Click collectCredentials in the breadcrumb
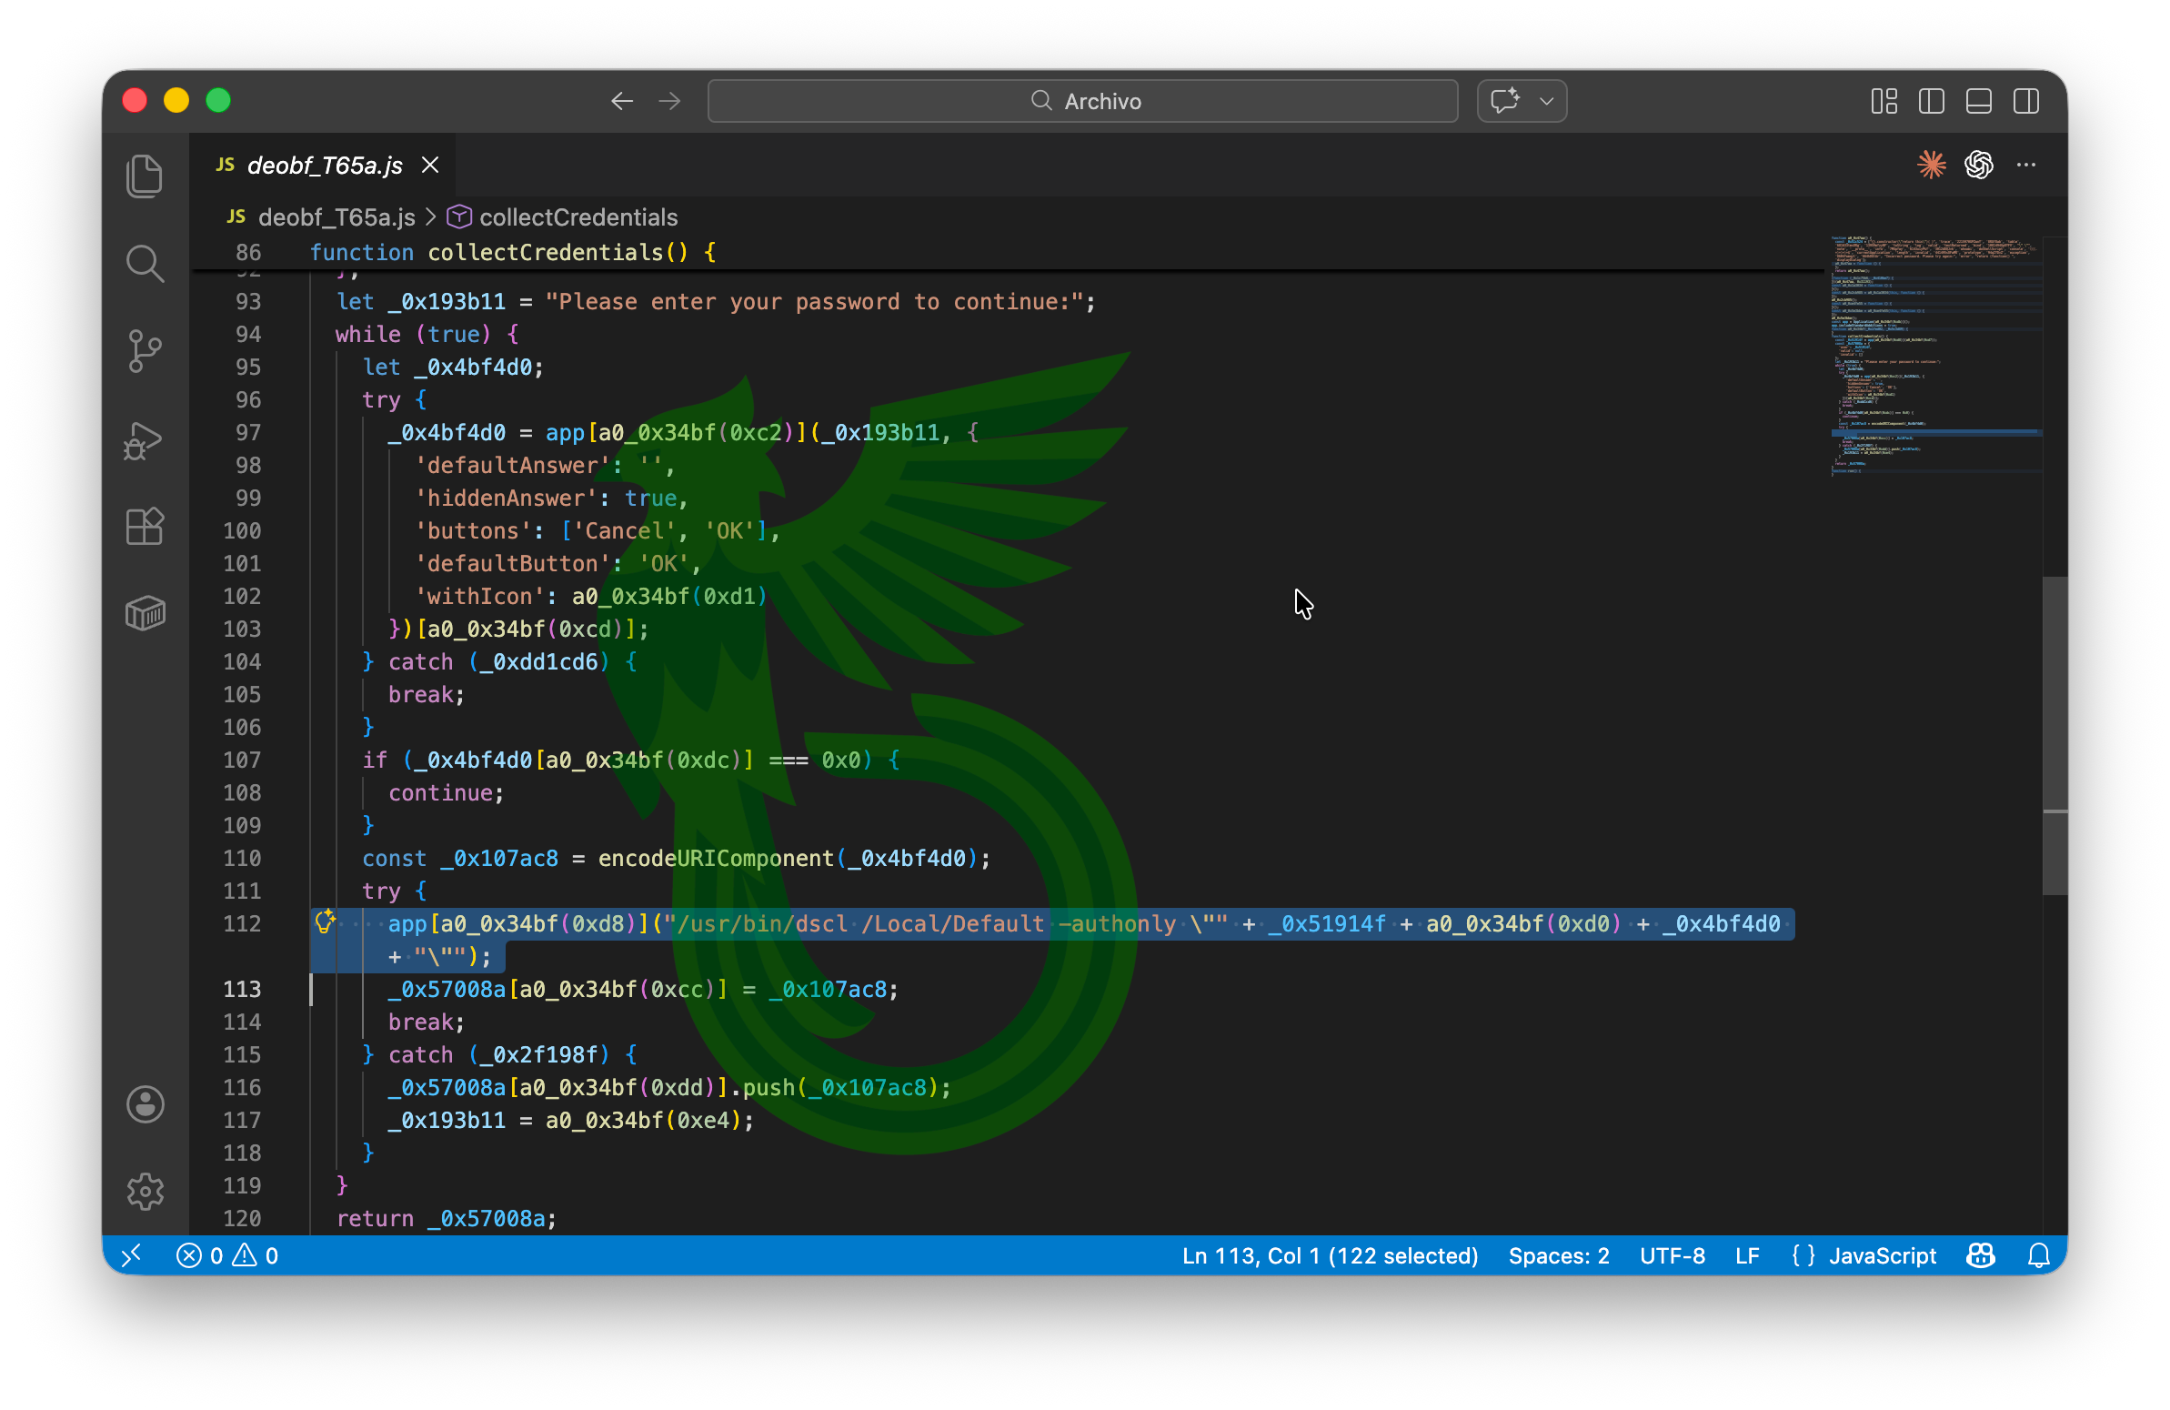The height and width of the screenshot is (1410, 2170). click(578, 217)
